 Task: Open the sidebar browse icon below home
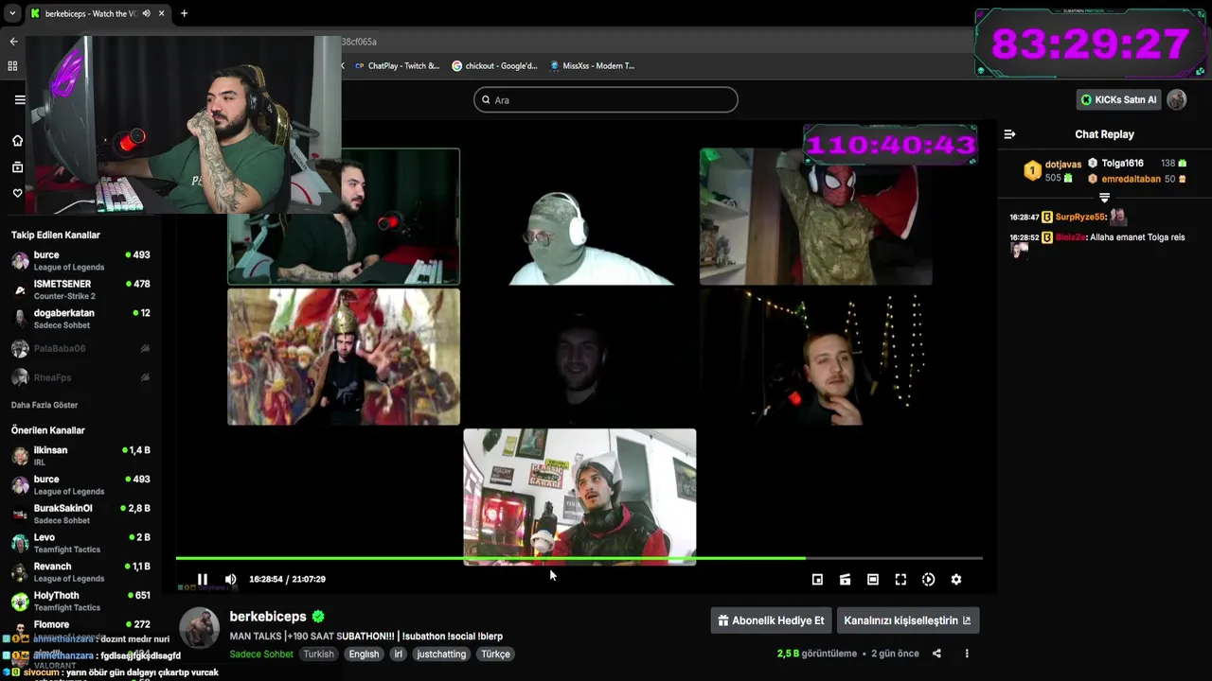[x=17, y=167]
